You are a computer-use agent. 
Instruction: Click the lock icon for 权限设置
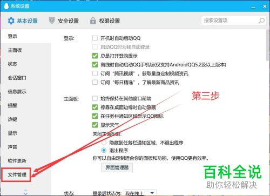coord(93,21)
